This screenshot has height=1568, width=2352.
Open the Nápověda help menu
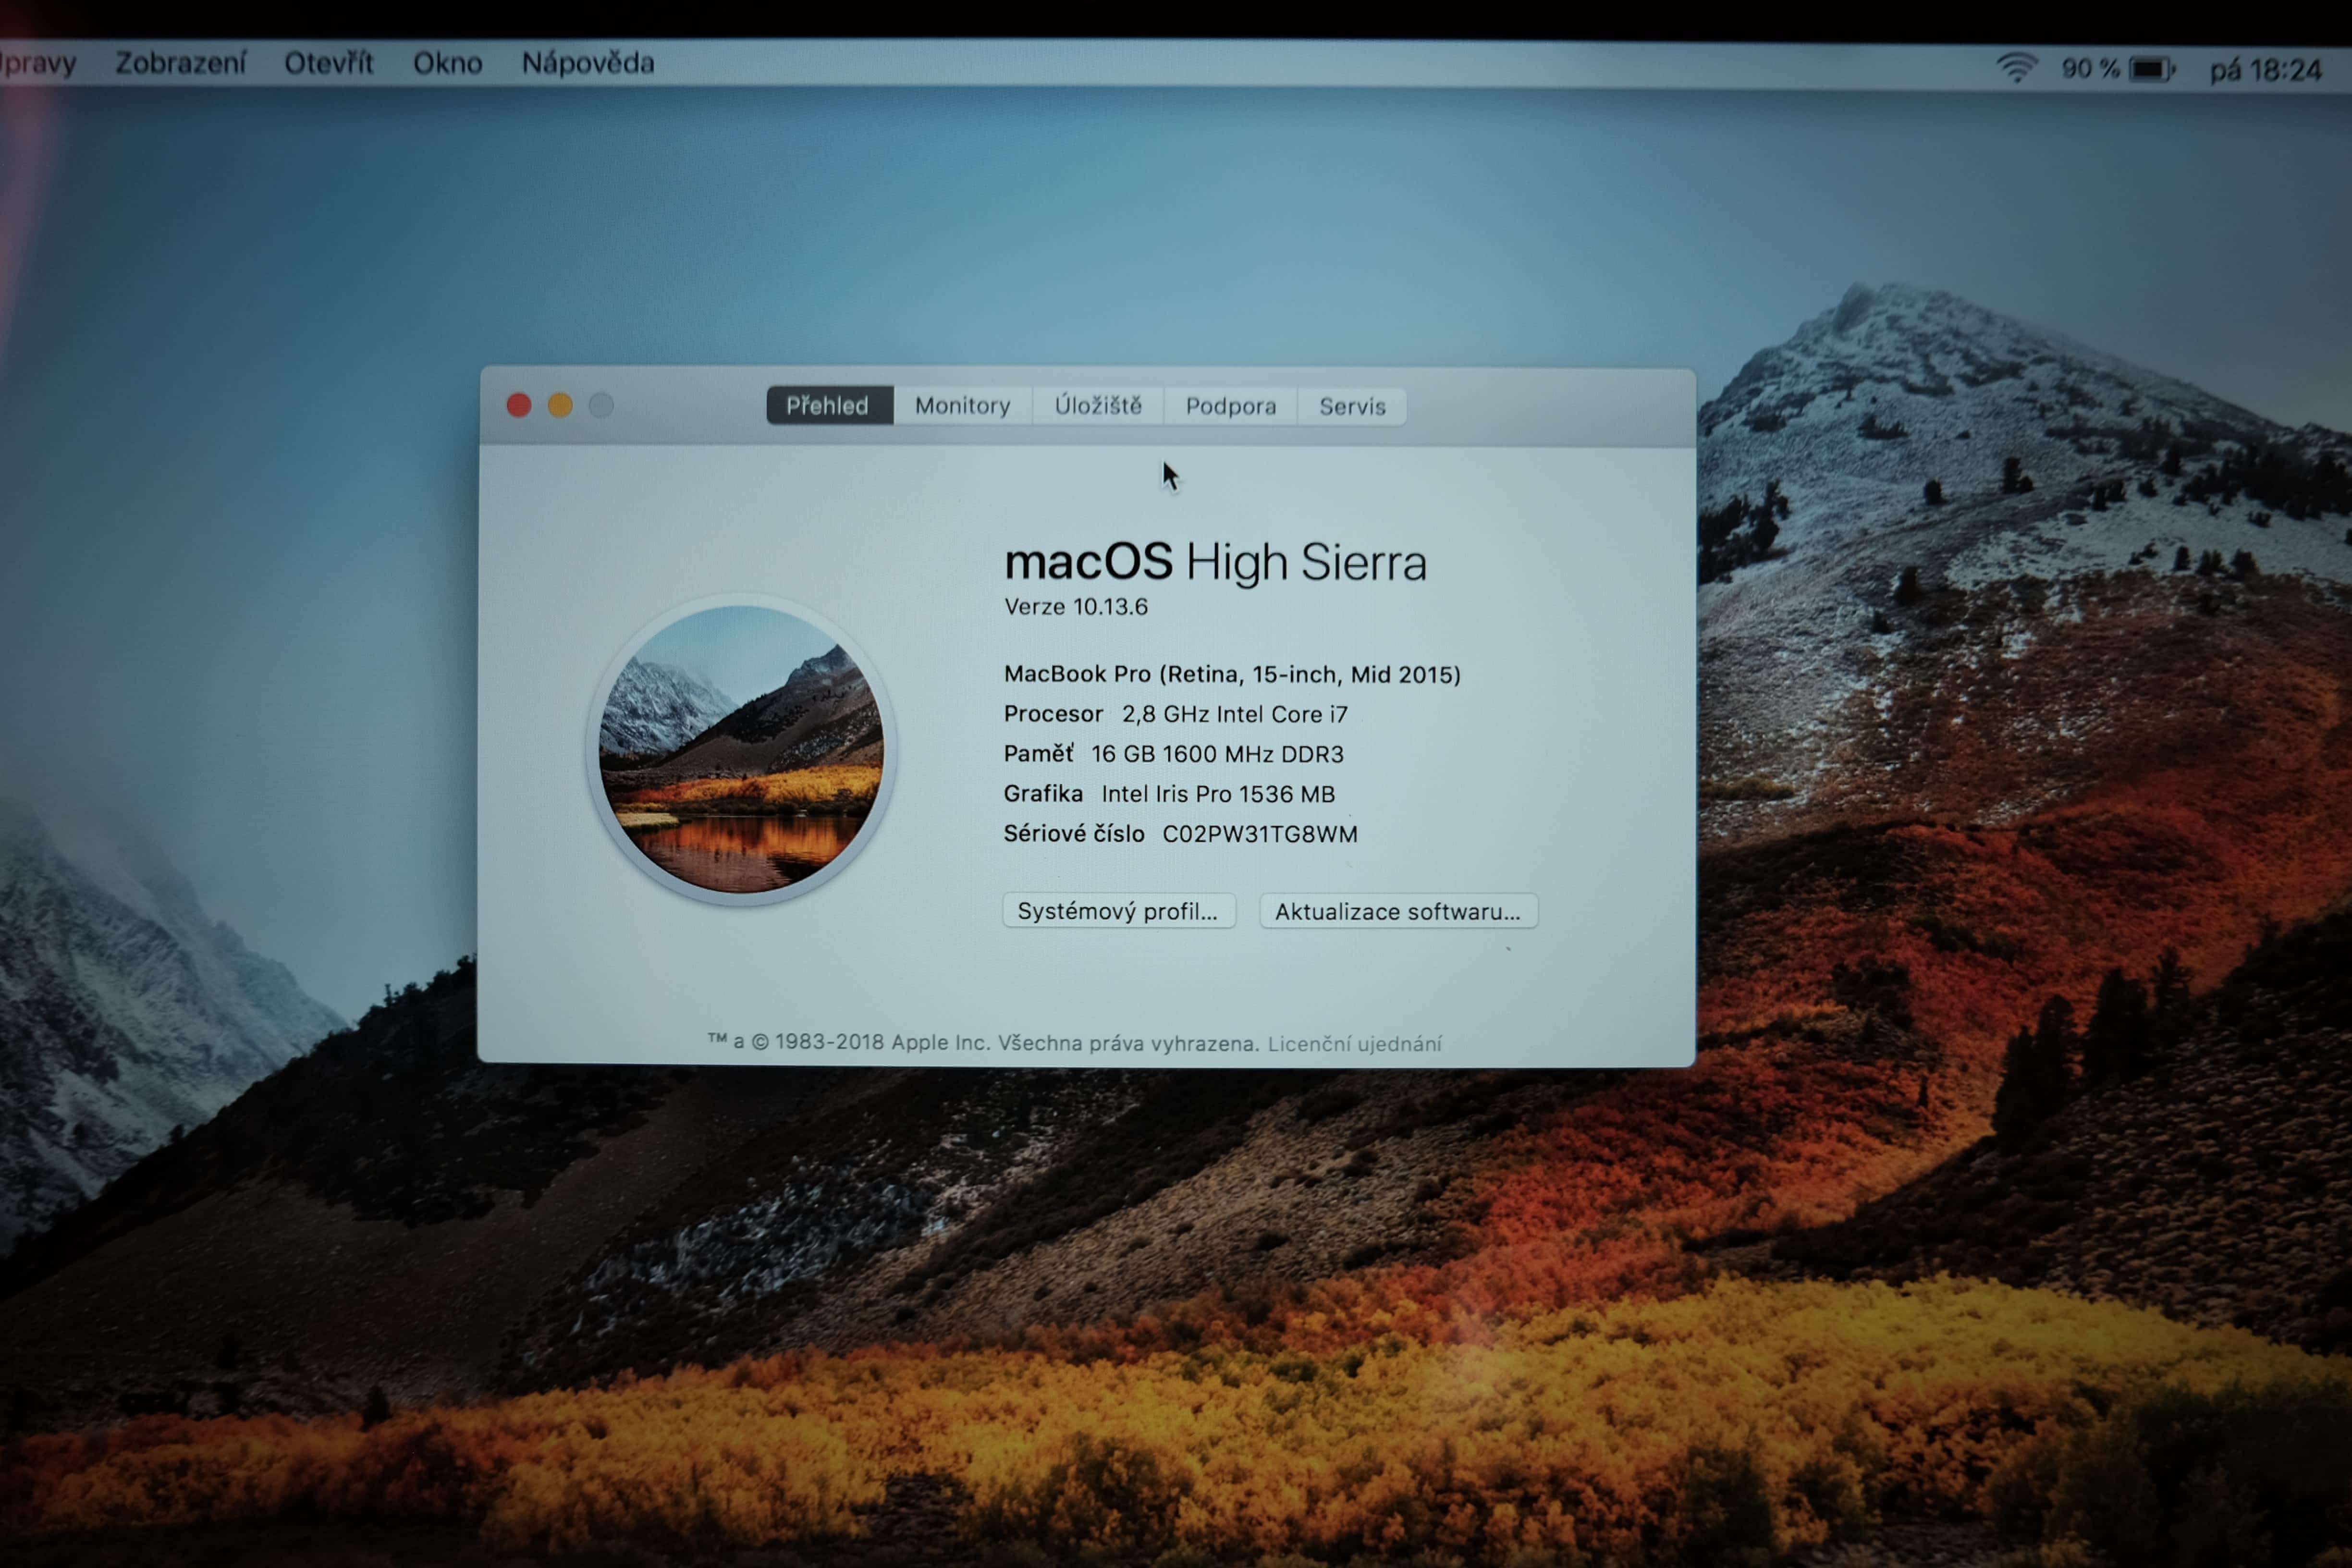(x=588, y=63)
